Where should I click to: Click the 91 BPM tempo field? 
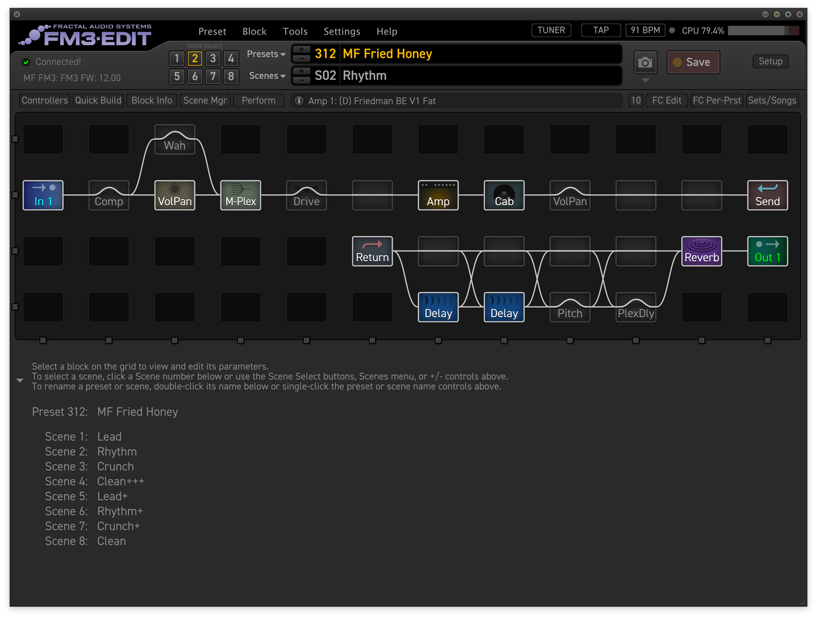tap(645, 31)
